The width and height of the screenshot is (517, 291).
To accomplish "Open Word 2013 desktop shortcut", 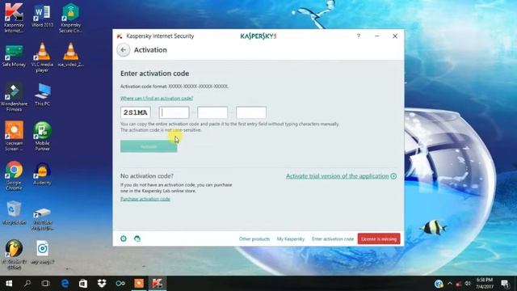I will click(x=42, y=15).
